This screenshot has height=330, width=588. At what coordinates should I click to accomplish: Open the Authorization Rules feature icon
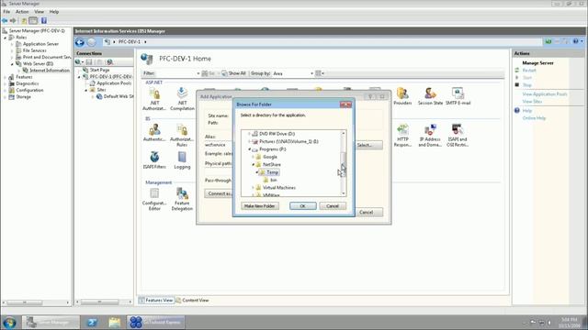tap(182, 135)
